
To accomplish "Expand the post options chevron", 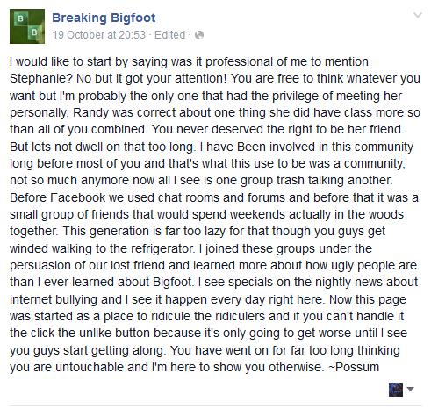I will pyautogui.click(x=418, y=15).
